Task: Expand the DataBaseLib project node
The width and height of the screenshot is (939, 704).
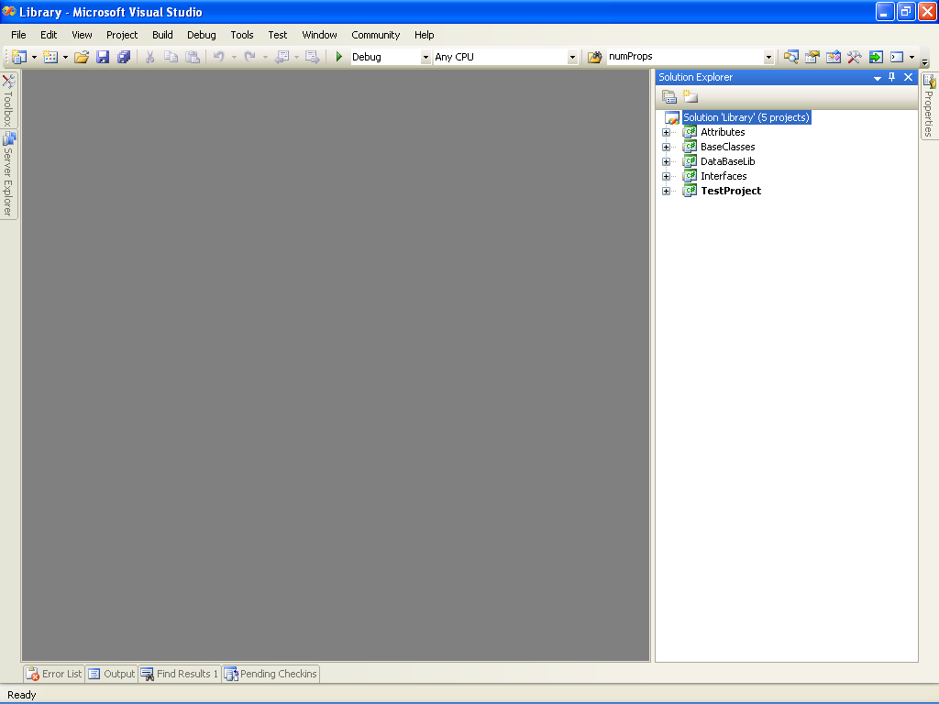Action: click(666, 161)
